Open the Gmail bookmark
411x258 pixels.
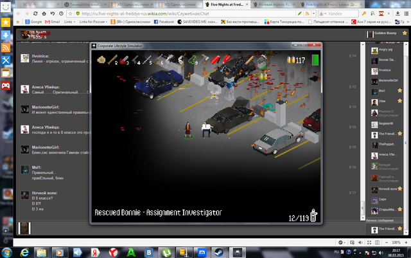click(x=53, y=22)
